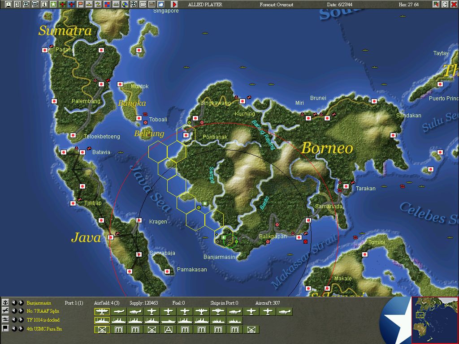459x344 pixels.
Task: Open the Banjarmasin base name link
Action: tap(39, 303)
